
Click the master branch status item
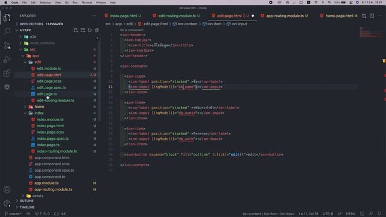coord(13,214)
